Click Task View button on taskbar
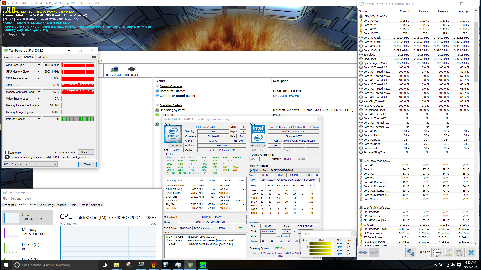The width and height of the screenshot is (481, 270). point(104,265)
